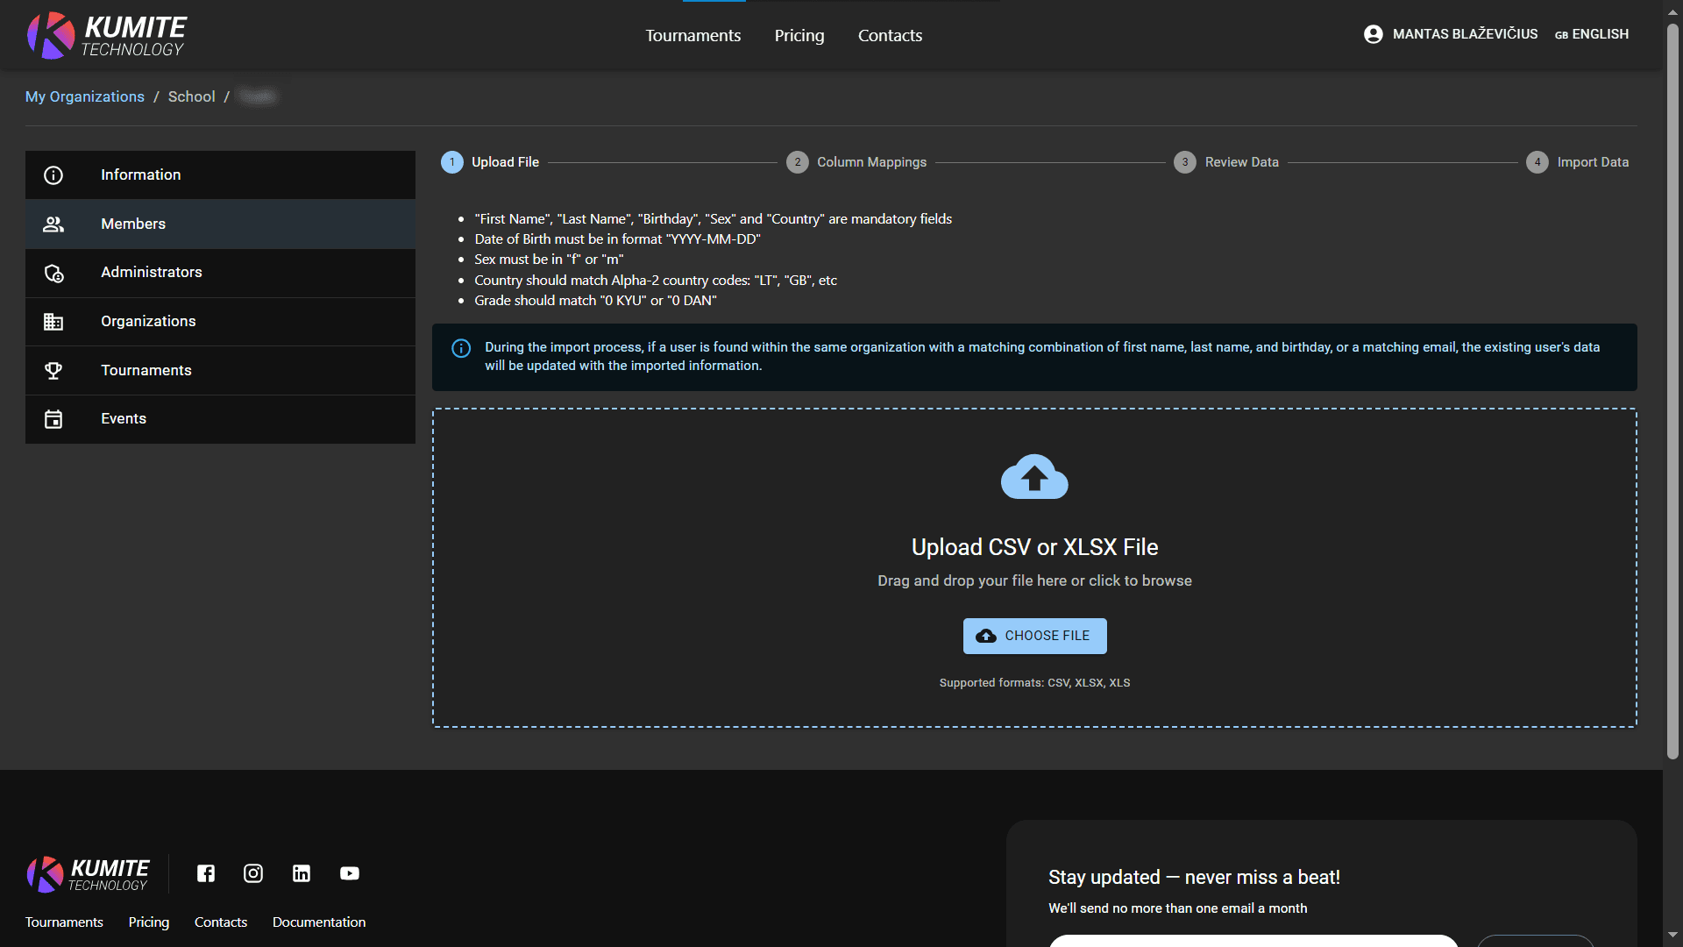Viewport: 1683px width, 947px height.
Task: Click the Review Data step
Action: point(1240,162)
